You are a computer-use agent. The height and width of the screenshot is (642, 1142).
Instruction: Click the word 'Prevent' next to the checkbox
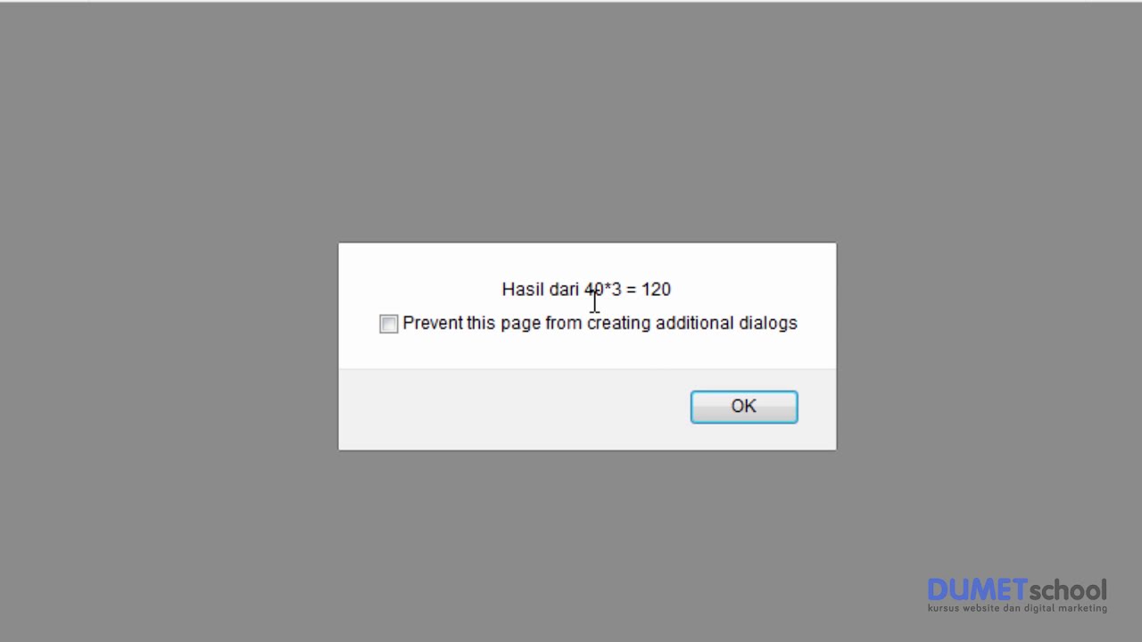[x=432, y=324]
